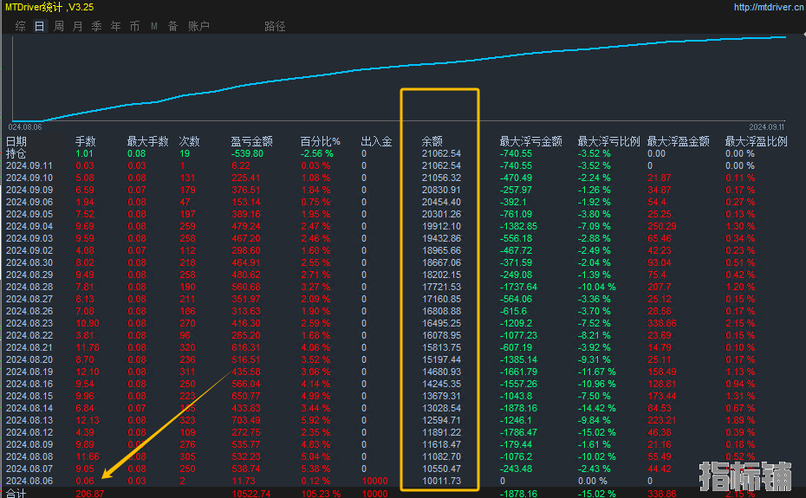Screen dimensions: 806x498
Task: Click the M tab in top bar
Action: click(x=153, y=26)
